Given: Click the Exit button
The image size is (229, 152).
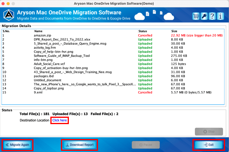Looking at the screenshot, I should (209, 145).
